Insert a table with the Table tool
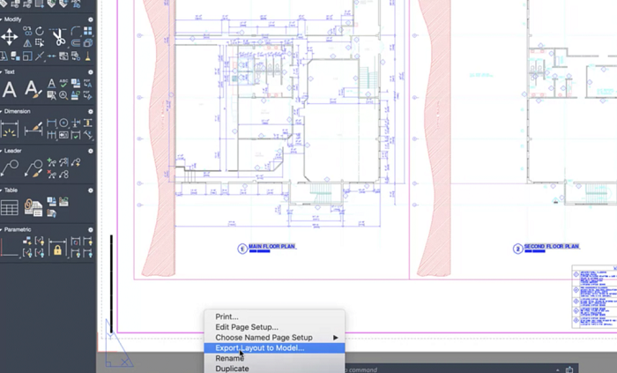 click(x=10, y=207)
